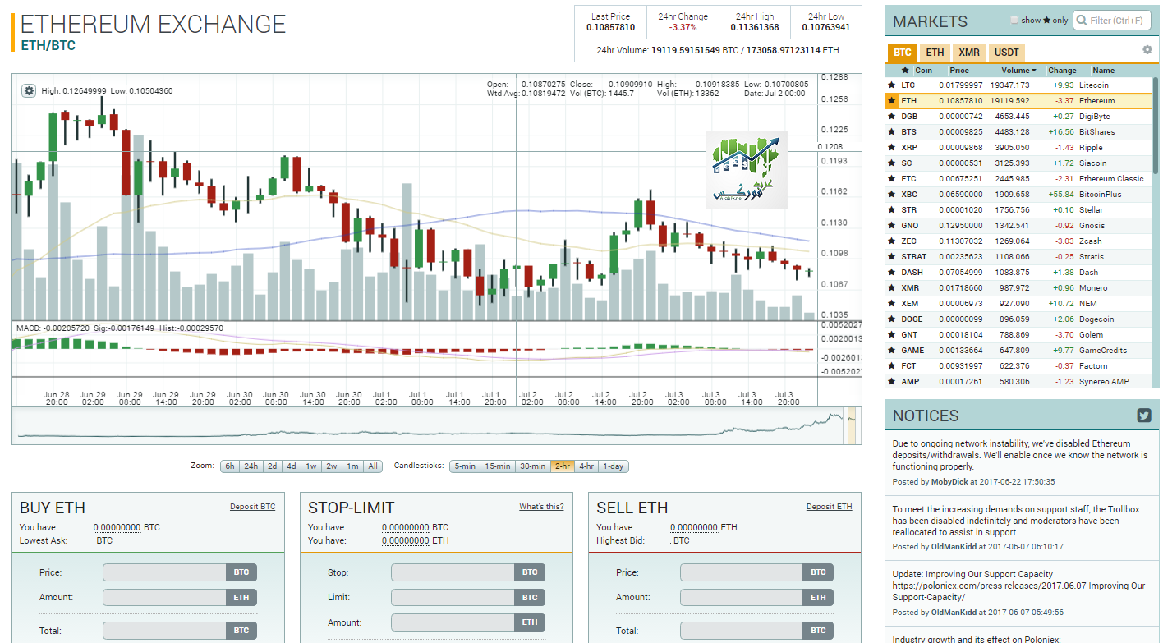Viewport: 1163px width, 643px height.
Task: Click search magnifier icon in filter box
Action: click(1083, 21)
